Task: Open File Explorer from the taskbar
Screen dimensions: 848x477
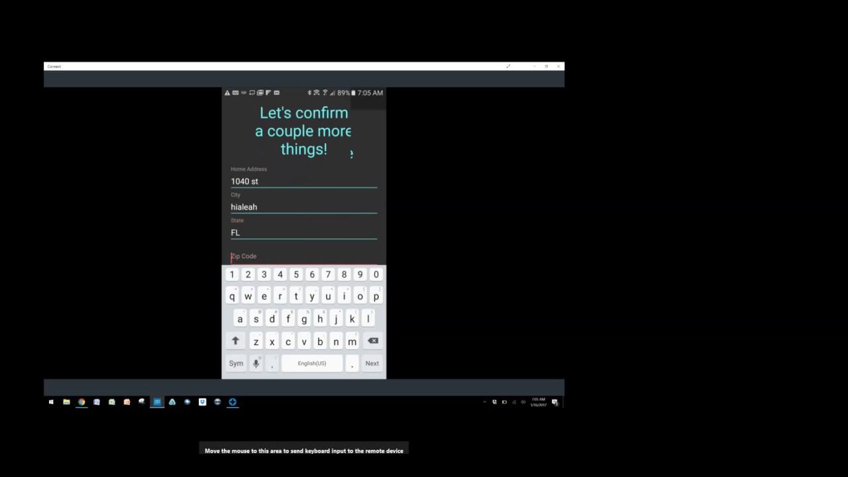Action: (66, 402)
